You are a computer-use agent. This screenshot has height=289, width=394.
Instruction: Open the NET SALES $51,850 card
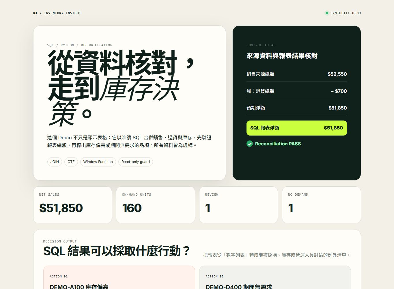72,205
